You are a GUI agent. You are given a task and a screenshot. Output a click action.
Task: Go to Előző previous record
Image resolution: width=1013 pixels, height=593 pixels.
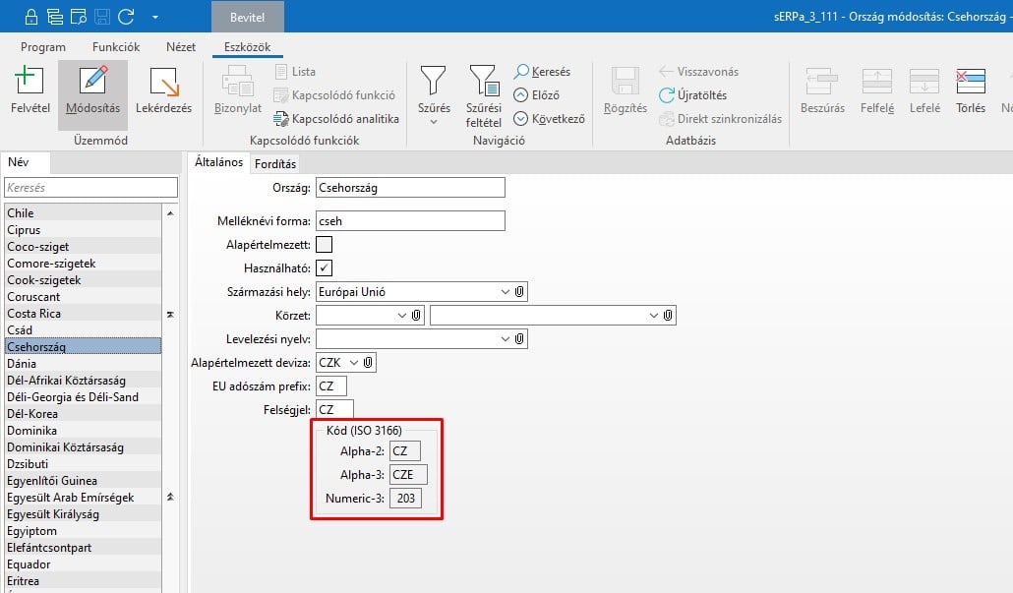click(537, 95)
